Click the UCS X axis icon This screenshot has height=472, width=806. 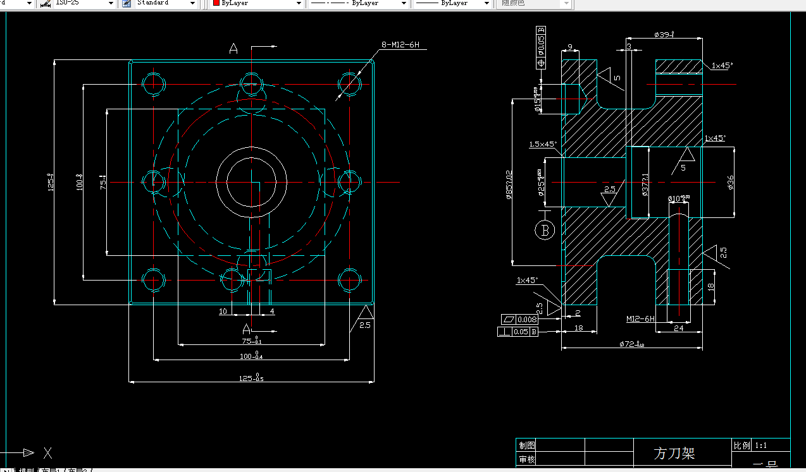pyautogui.click(x=28, y=452)
